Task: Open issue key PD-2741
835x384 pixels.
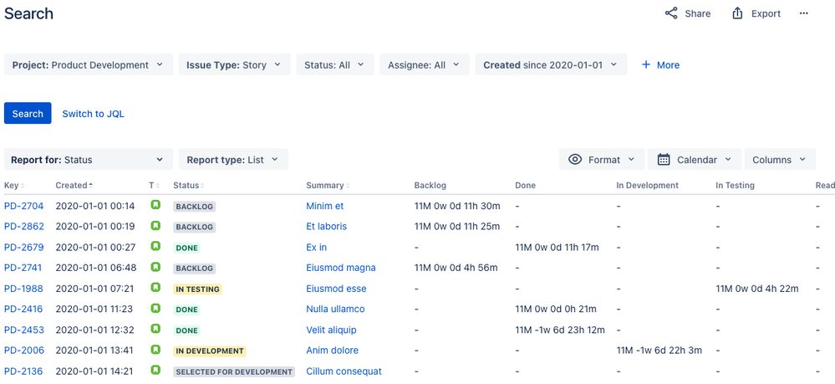Action: point(23,268)
